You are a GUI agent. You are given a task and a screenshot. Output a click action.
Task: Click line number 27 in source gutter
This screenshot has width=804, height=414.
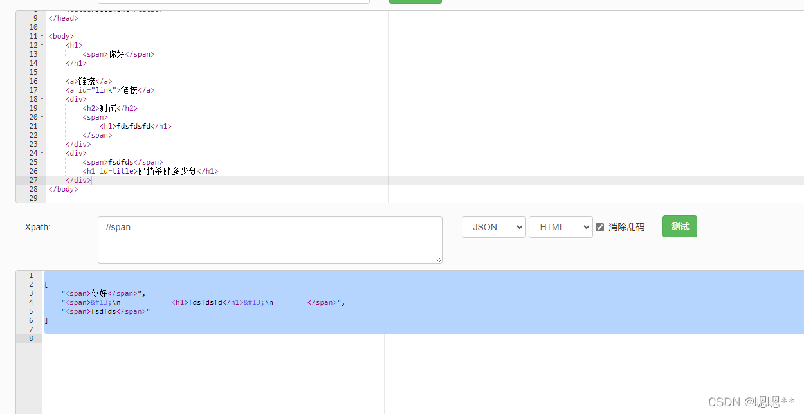pos(33,180)
